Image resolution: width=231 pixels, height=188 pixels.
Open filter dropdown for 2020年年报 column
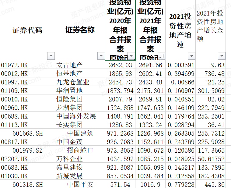pos(131,56)
